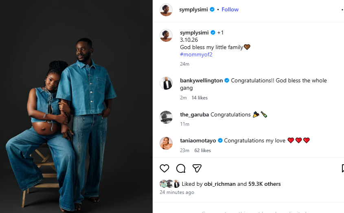Viewport: 344px width, 213px height.
Task: Follow symplysimi
Action: pyautogui.click(x=230, y=9)
